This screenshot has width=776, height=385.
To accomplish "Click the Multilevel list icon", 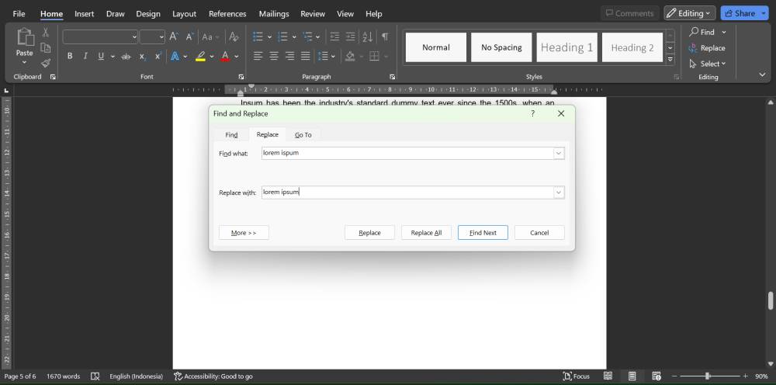I will 308,36.
